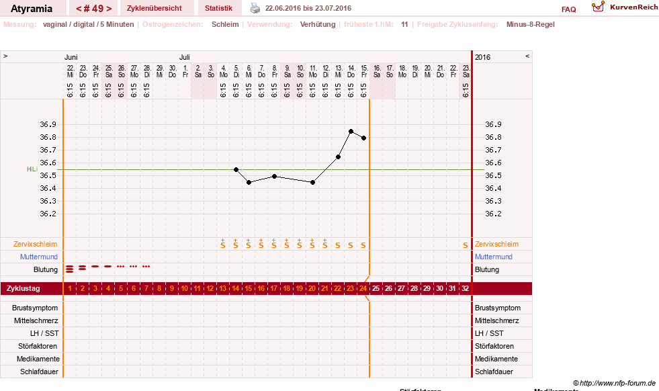Switch to the Statistik tab

tap(218, 8)
